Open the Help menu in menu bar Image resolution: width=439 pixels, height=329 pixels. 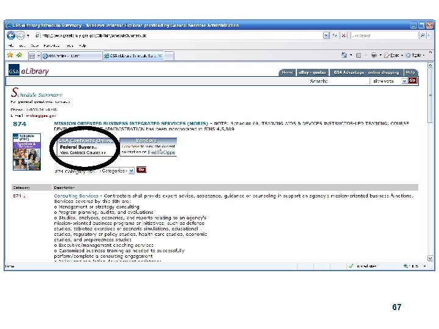(82, 45)
